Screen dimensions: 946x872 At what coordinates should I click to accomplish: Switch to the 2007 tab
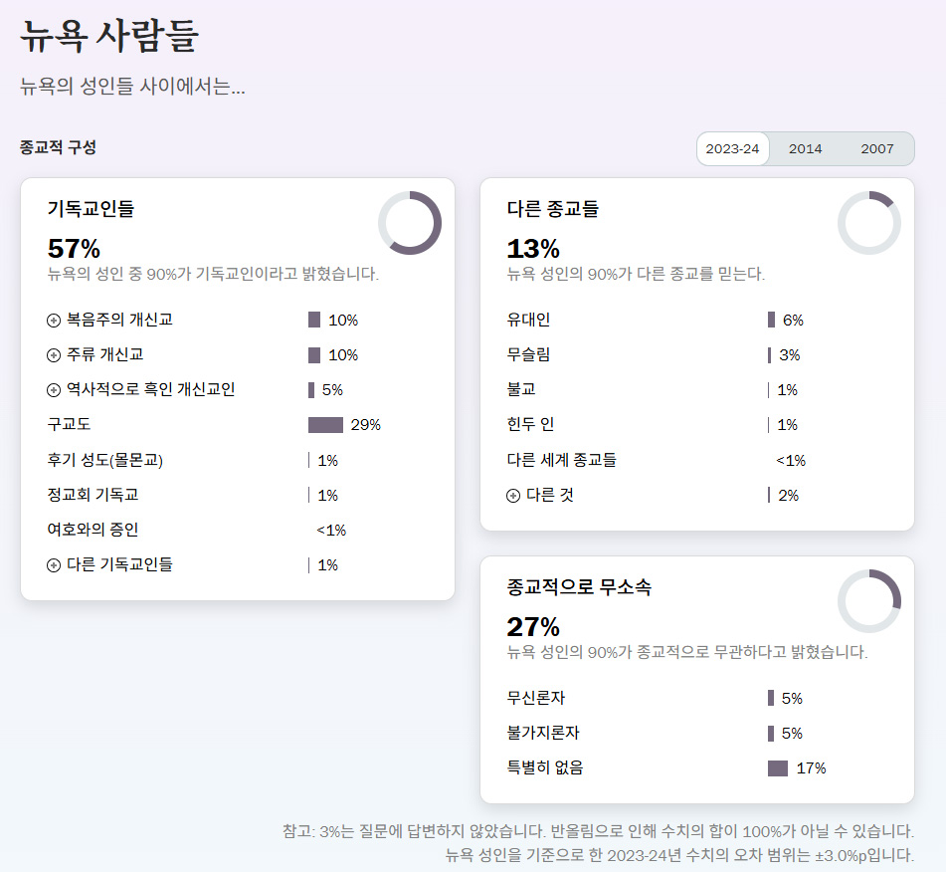(876, 149)
